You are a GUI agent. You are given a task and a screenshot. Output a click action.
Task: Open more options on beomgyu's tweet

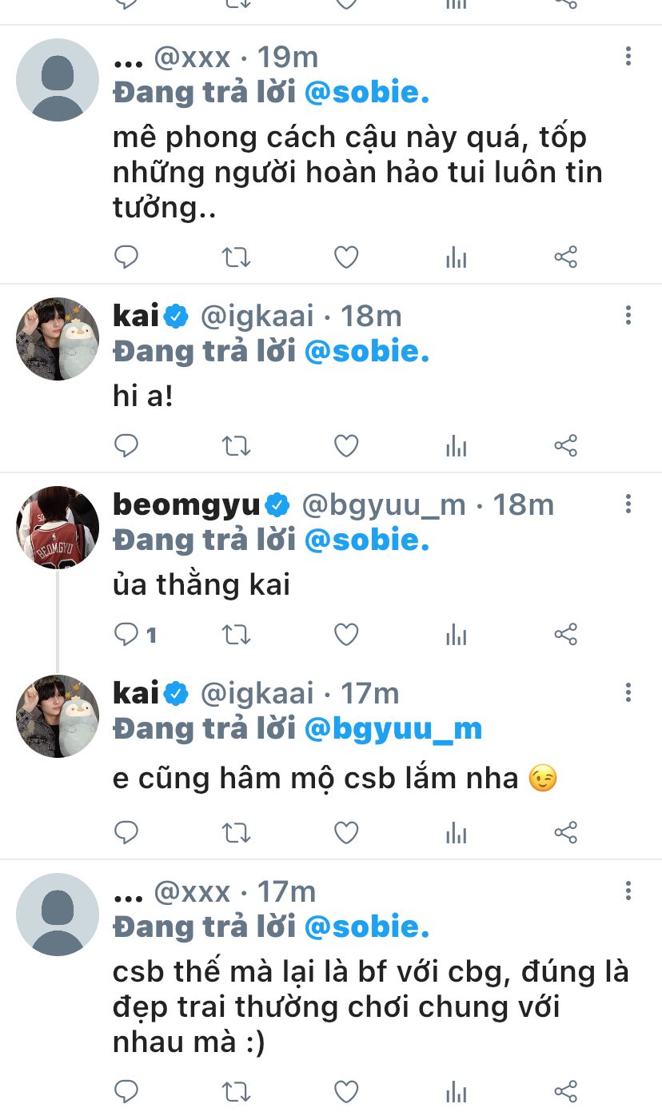[628, 504]
